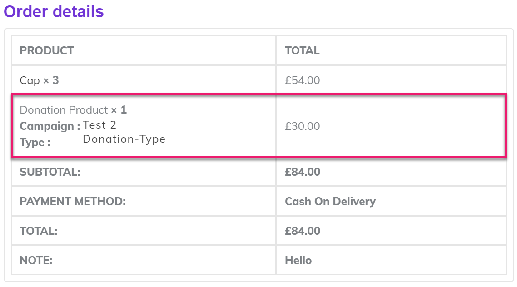Click the NOTE label
Screen dimensions: 517x287
(36, 261)
